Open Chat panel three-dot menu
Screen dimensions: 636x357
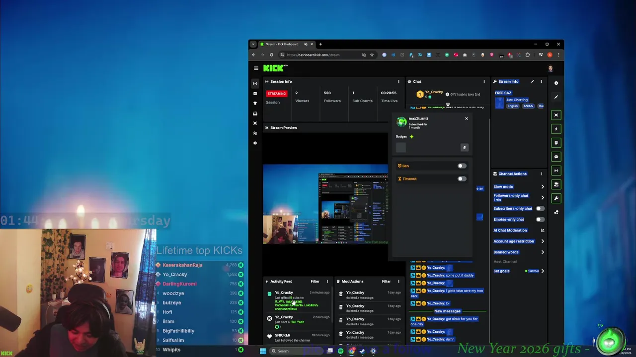point(484,81)
